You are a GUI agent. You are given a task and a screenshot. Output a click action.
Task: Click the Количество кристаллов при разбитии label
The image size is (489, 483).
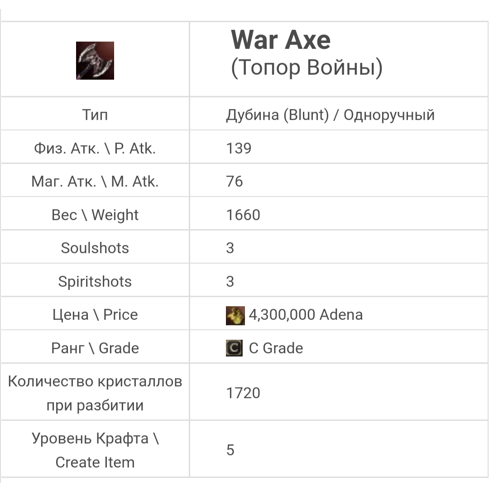pyautogui.click(x=95, y=393)
